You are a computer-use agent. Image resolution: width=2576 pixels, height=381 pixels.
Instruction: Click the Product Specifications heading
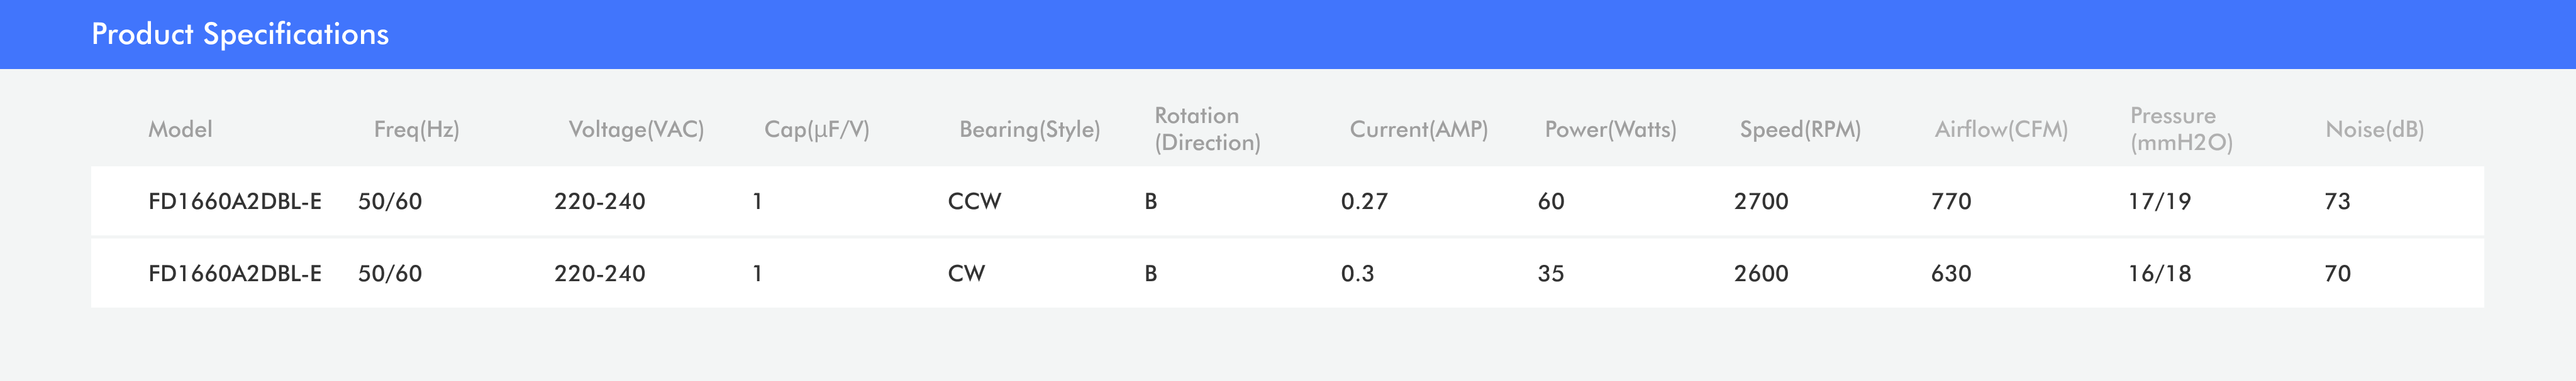point(240,34)
